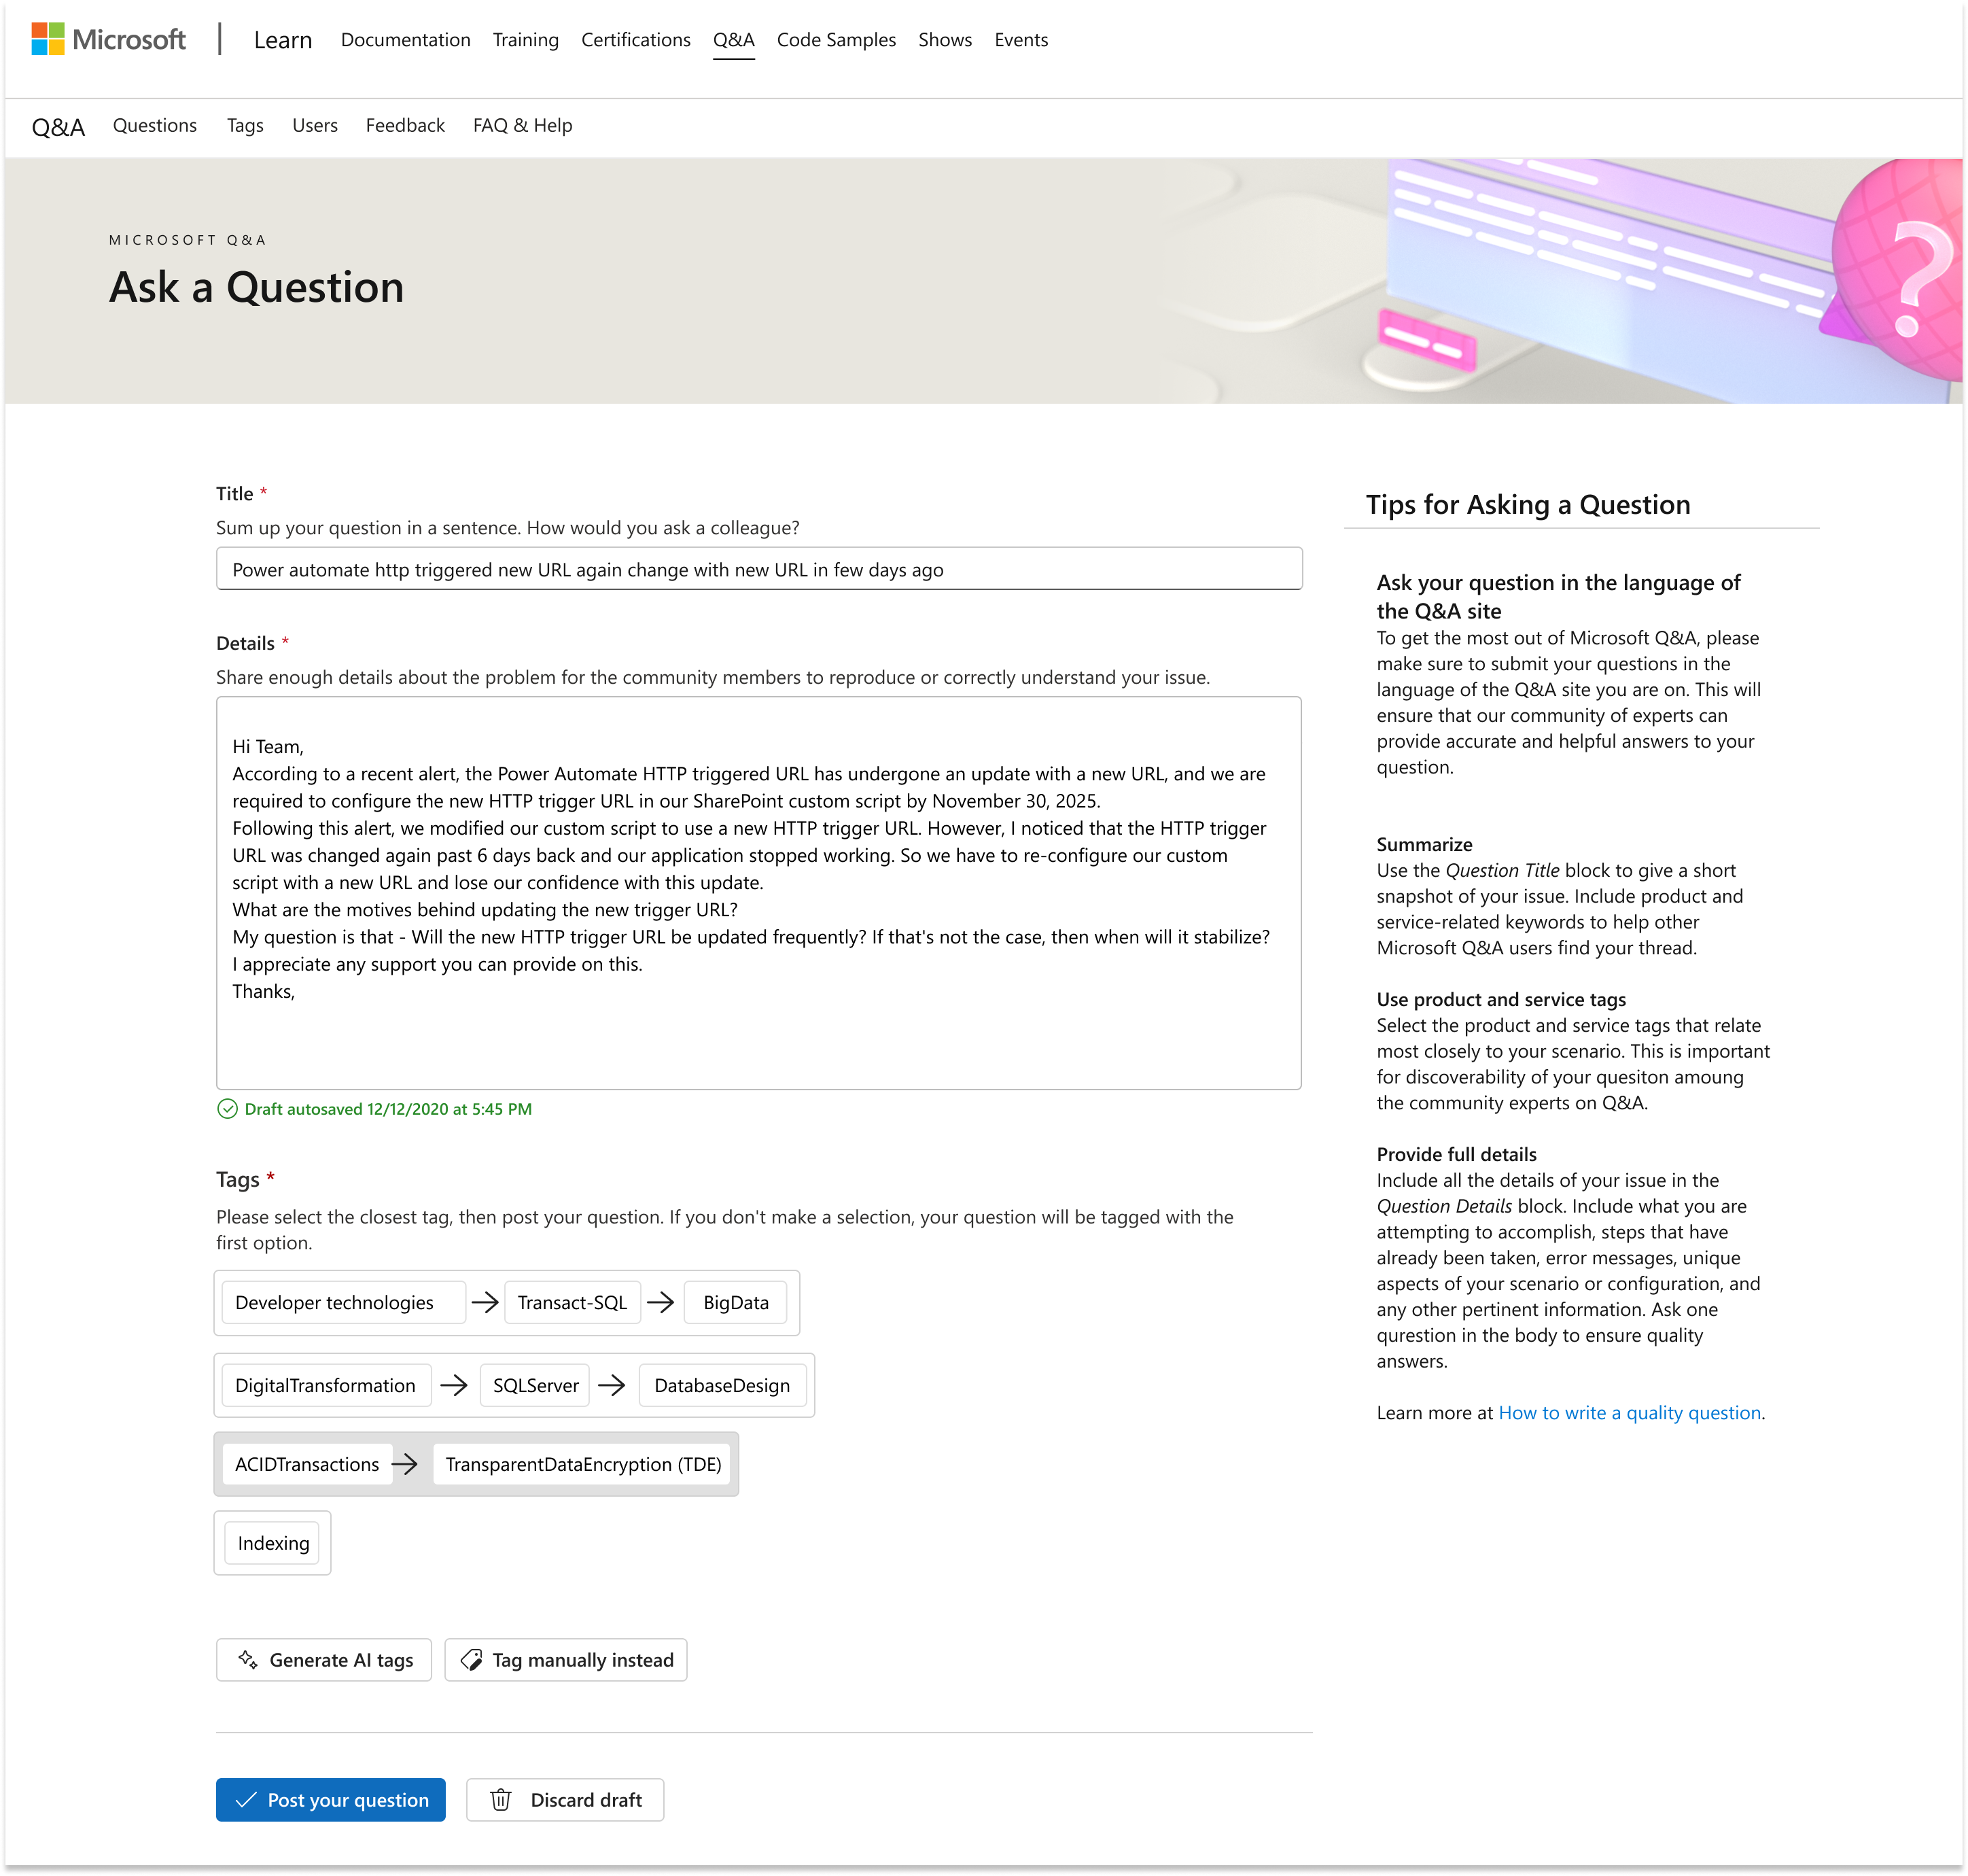Click the Microsoft logo icon
The height and width of the screenshot is (1876, 1968).
pyautogui.click(x=48, y=39)
